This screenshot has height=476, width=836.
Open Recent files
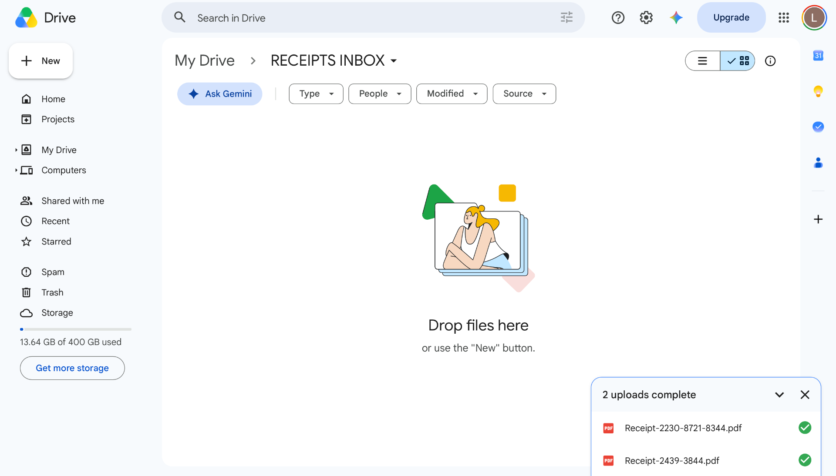coord(55,221)
